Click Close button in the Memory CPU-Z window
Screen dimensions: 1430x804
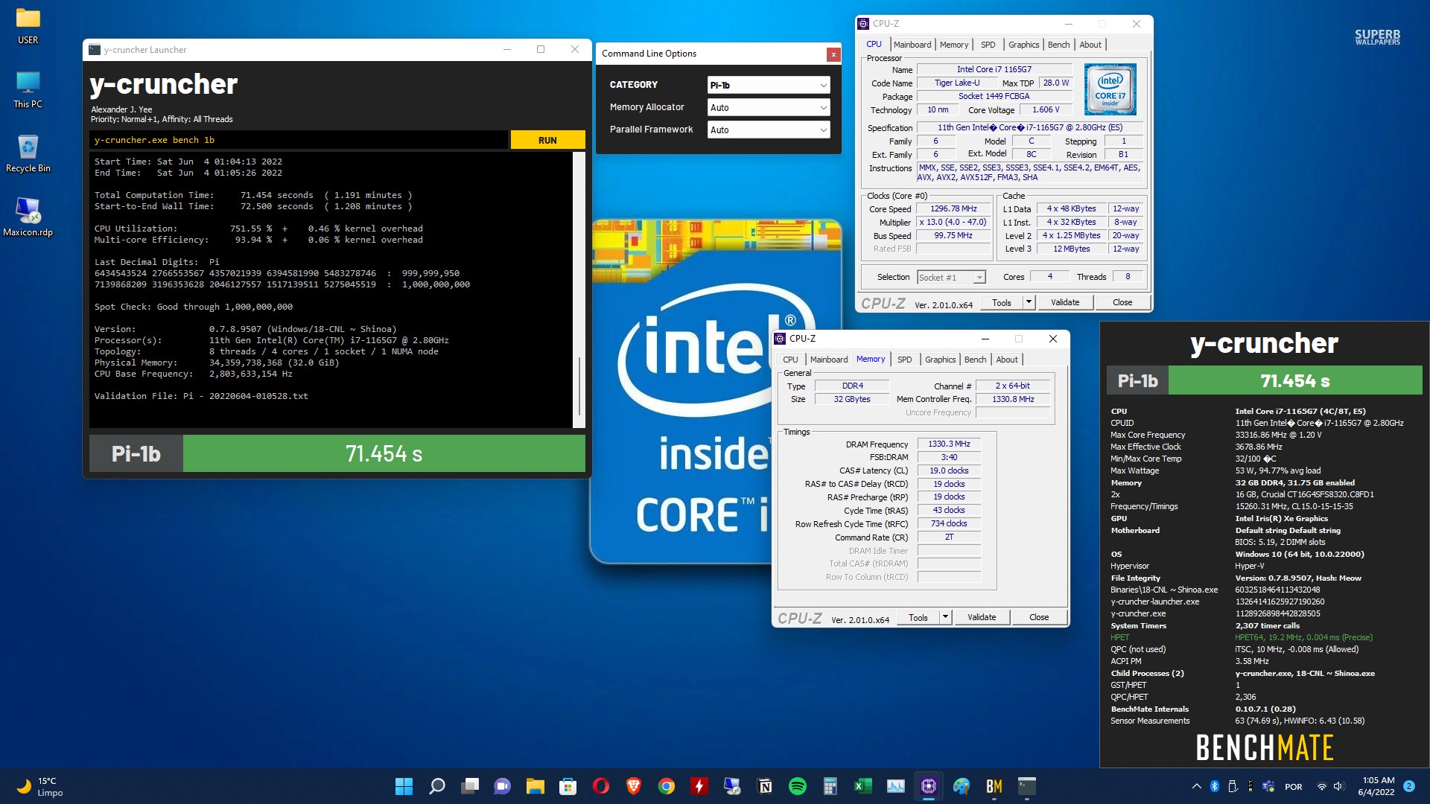[1039, 617]
